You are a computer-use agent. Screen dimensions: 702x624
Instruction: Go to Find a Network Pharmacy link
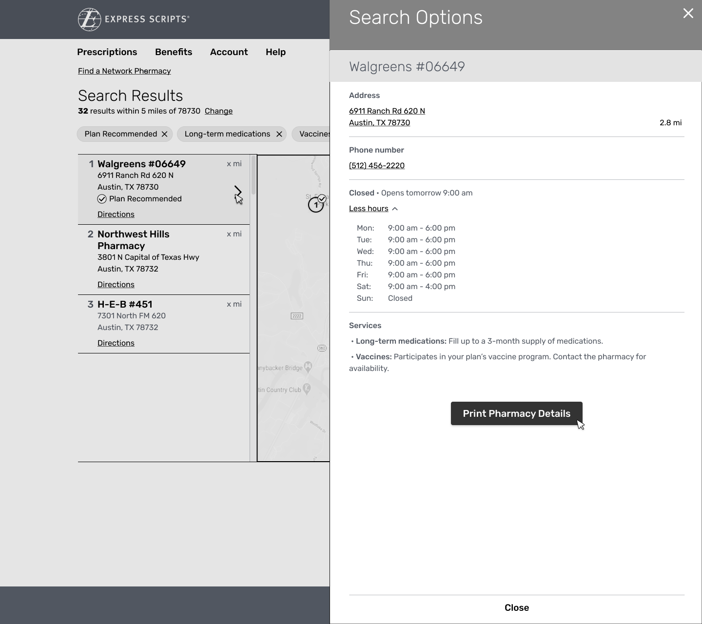coord(124,71)
